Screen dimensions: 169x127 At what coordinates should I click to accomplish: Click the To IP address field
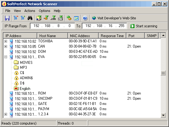point(104,26)
